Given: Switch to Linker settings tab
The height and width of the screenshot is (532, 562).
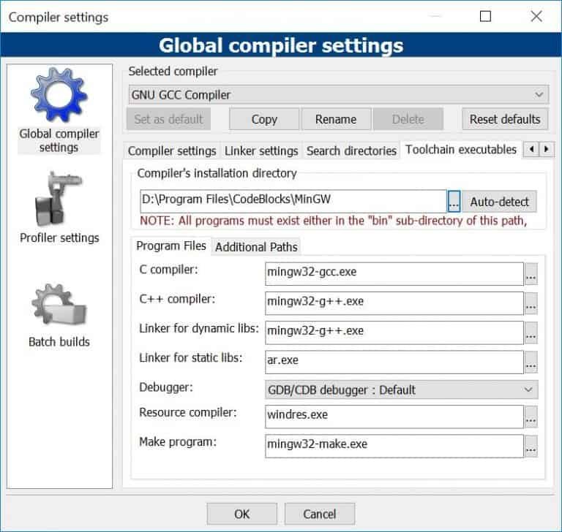Looking at the screenshot, I should click(x=261, y=151).
